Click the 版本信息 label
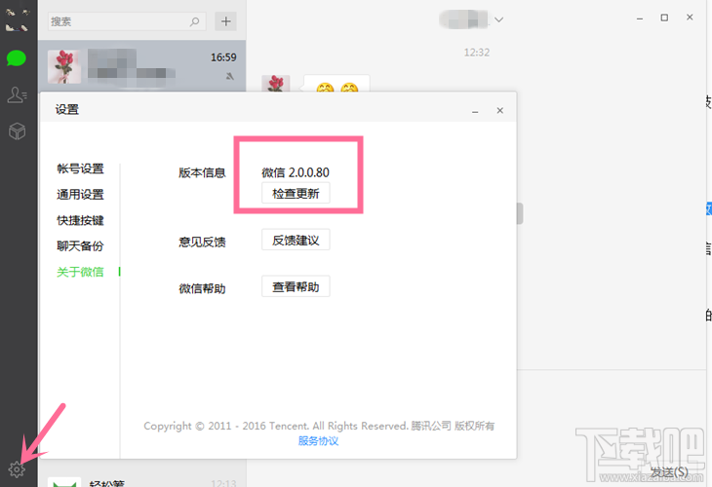The height and width of the screenshot is (487, 712). pyautogui.click(x=202, y=172)
